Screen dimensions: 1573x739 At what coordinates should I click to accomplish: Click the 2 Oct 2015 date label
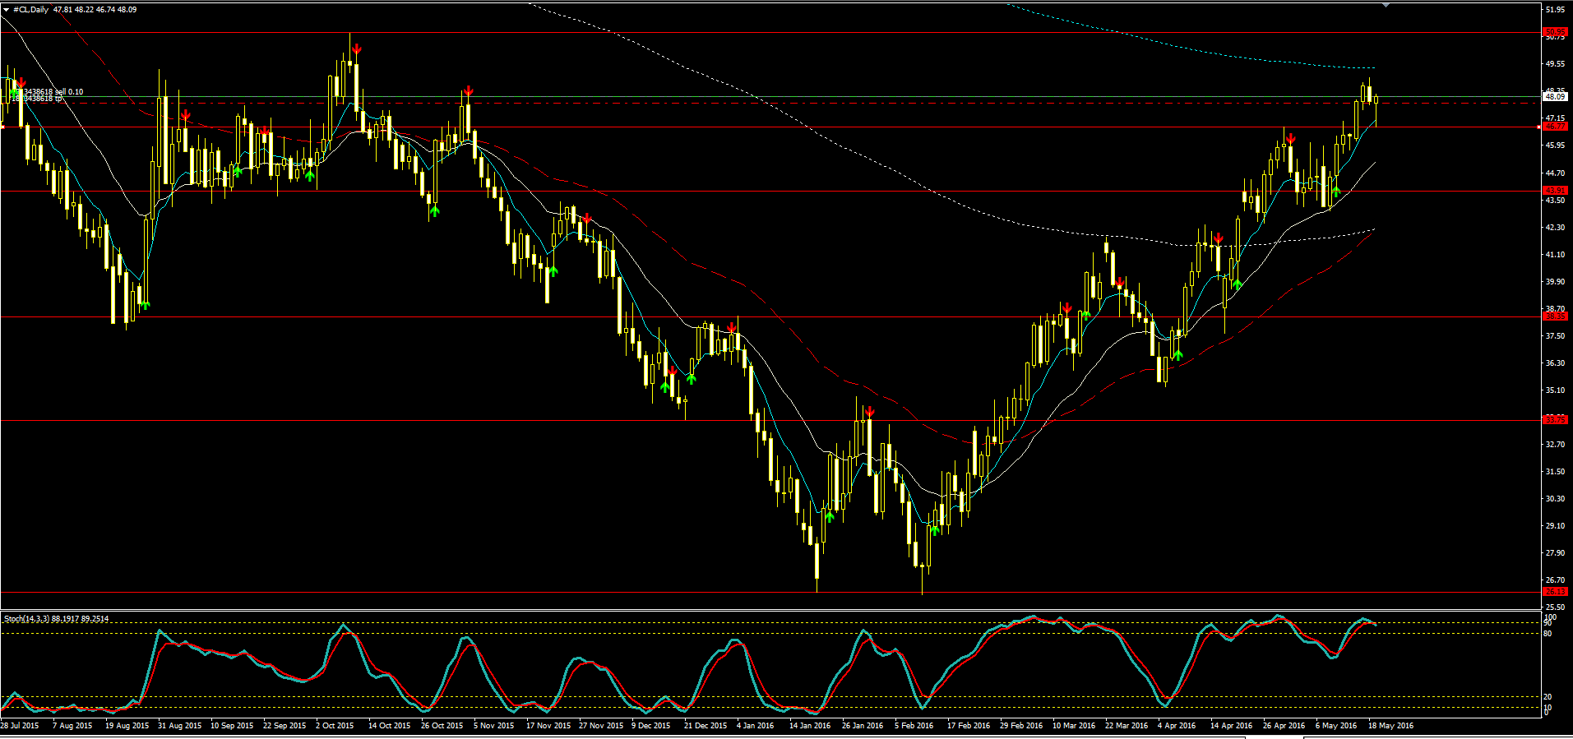click(335, 726)
